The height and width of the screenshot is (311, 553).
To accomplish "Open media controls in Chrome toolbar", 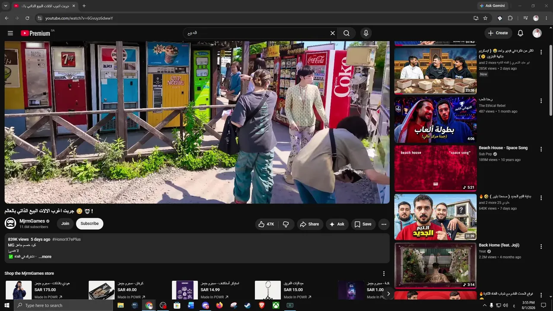I will [525, 18].
